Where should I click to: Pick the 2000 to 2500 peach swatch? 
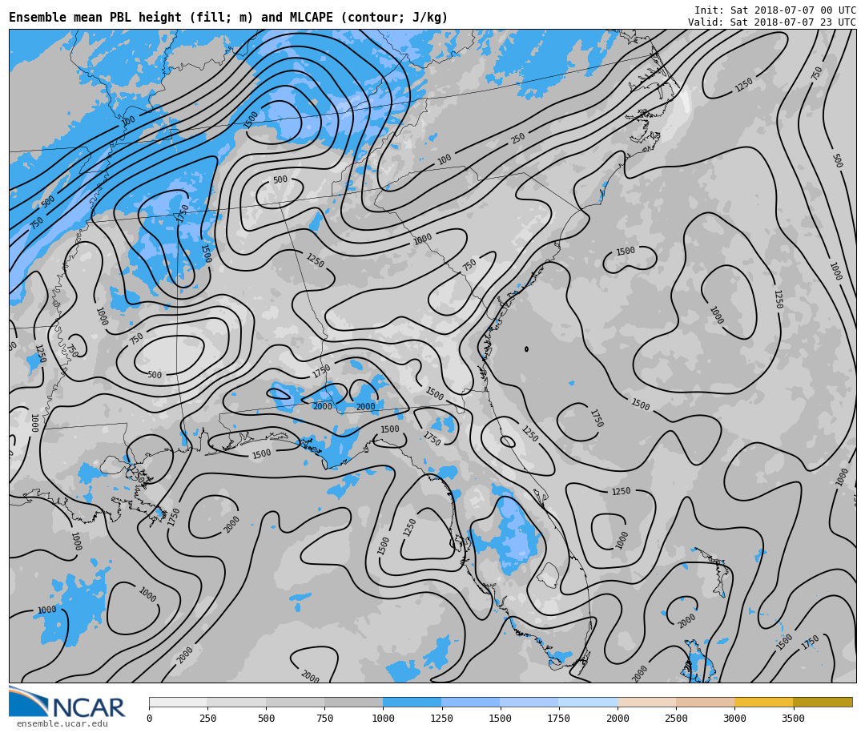pyautogui.click(x=646, y=702)
